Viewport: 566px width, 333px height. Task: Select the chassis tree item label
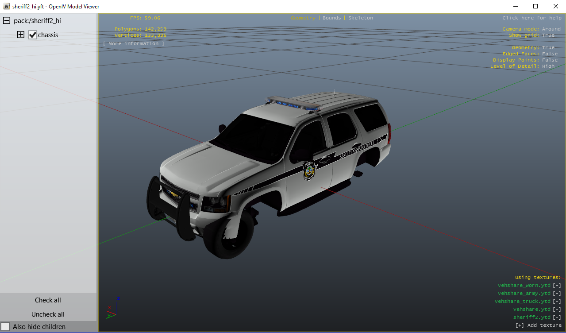click(48, 35)
